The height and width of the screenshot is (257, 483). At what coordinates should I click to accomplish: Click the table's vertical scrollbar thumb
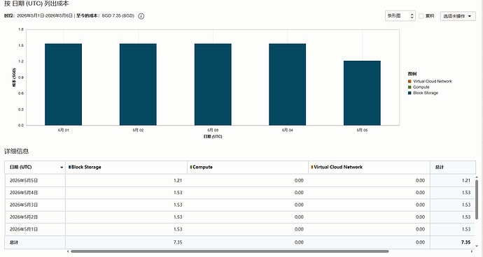point(477,199)
